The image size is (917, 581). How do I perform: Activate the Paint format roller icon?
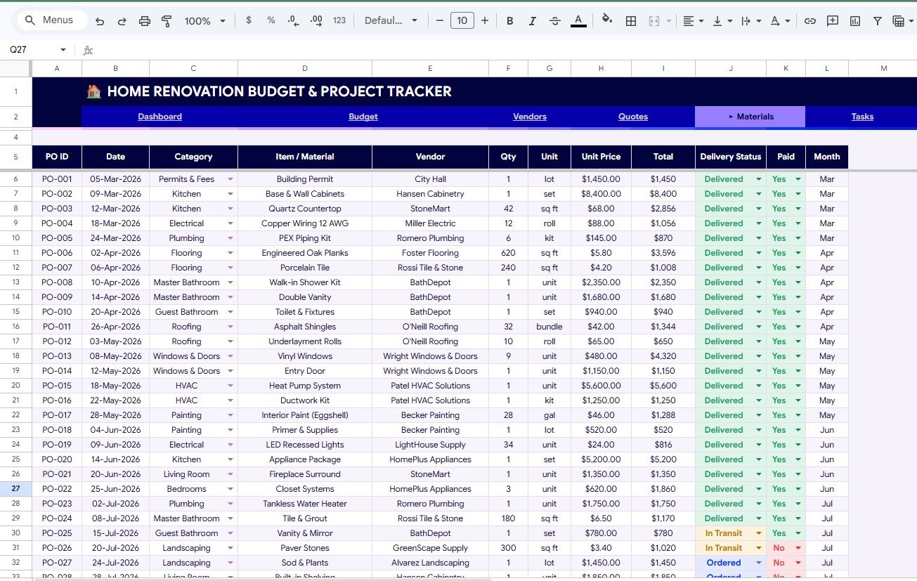pyautogui.click(x=167, y=21)
